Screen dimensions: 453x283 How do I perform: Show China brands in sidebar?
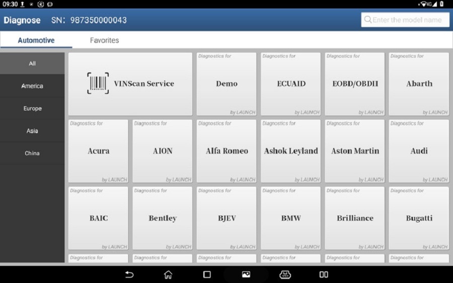tap(32, 153)
